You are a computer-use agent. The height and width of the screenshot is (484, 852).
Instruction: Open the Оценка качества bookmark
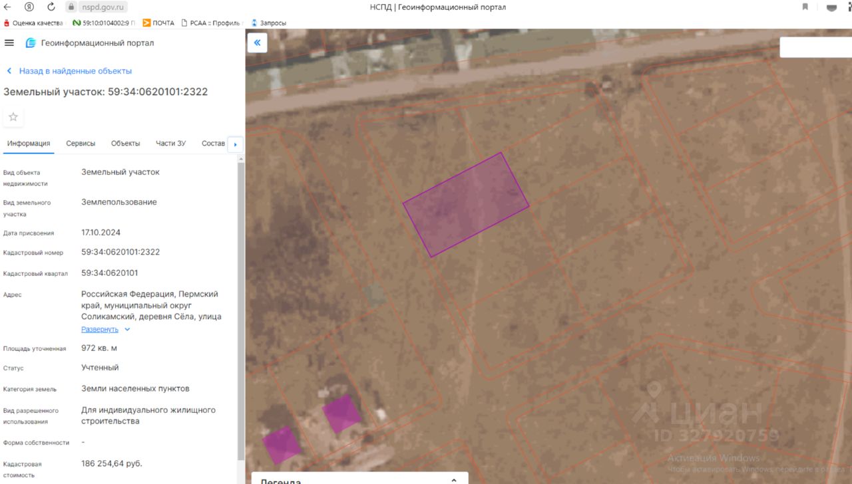(x=33, y=23)
